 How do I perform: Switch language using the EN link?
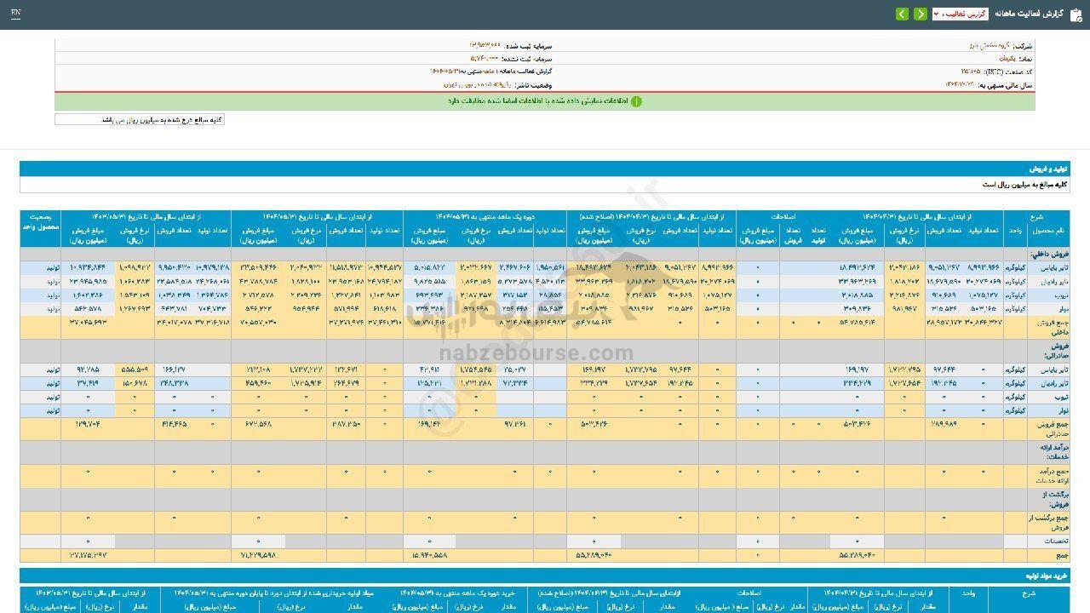[x=16, y=14]
